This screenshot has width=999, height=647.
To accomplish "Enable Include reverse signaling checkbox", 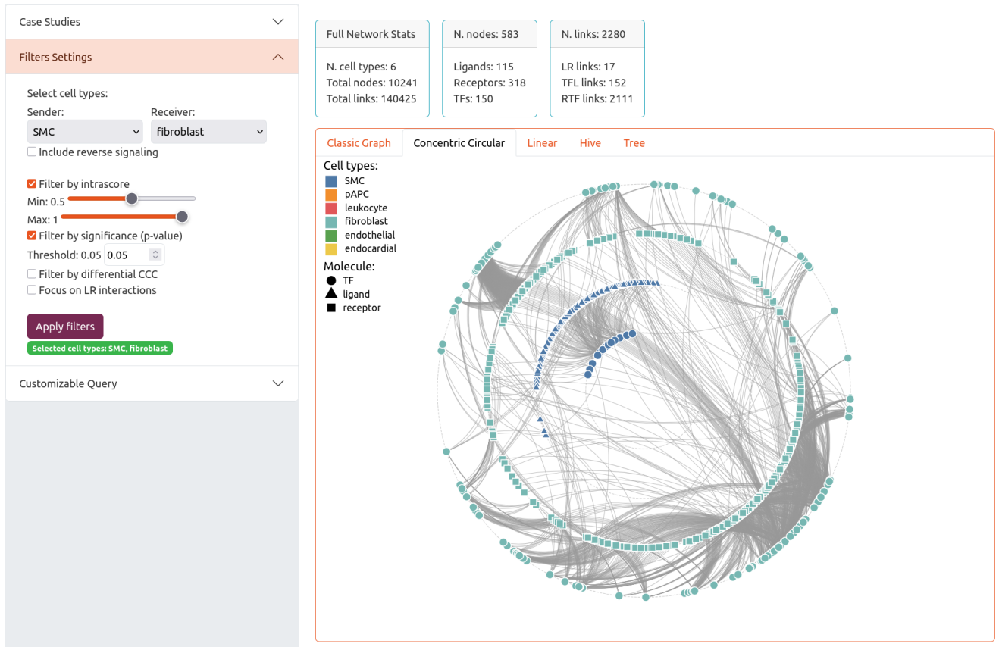I will [32, 152].
